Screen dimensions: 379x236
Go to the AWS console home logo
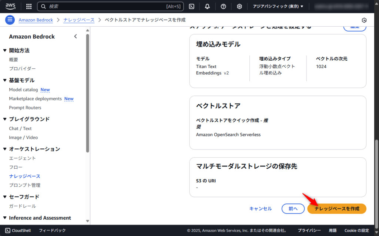pos(10,6)
